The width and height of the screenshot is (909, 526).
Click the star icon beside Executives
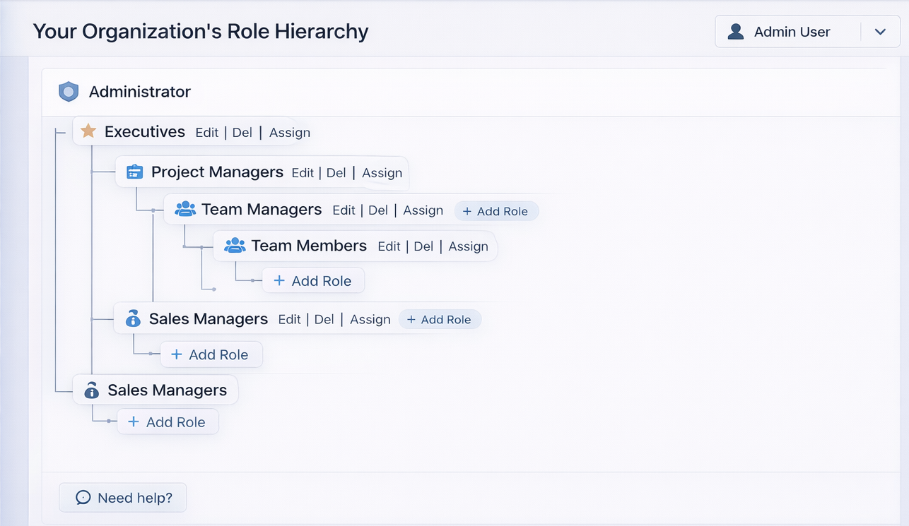88,131
